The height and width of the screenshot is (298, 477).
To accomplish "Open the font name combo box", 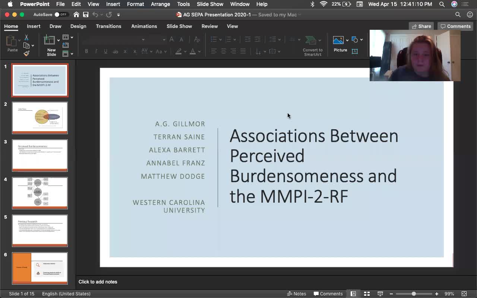I will pos(114,39).
